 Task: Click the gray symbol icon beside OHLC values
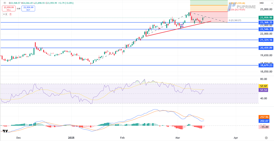tap(5, 3)
